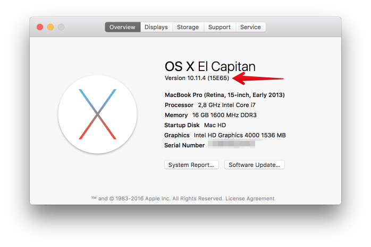Open Software Update...

click(255, 165)
